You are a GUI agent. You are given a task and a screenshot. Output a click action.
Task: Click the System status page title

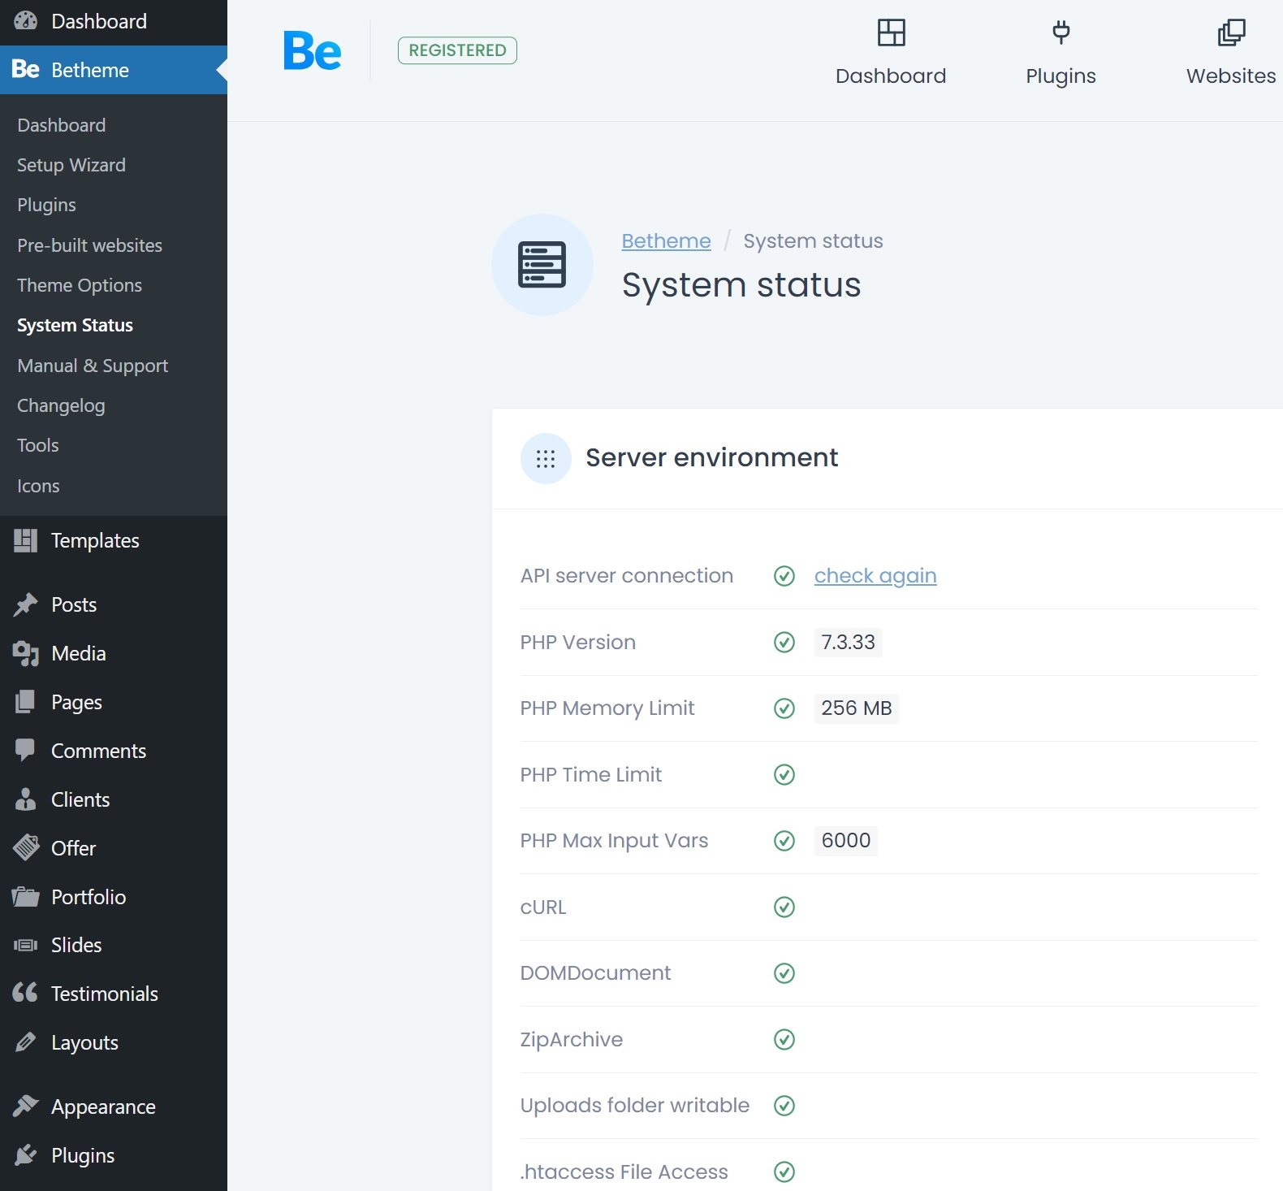(741, 285)
